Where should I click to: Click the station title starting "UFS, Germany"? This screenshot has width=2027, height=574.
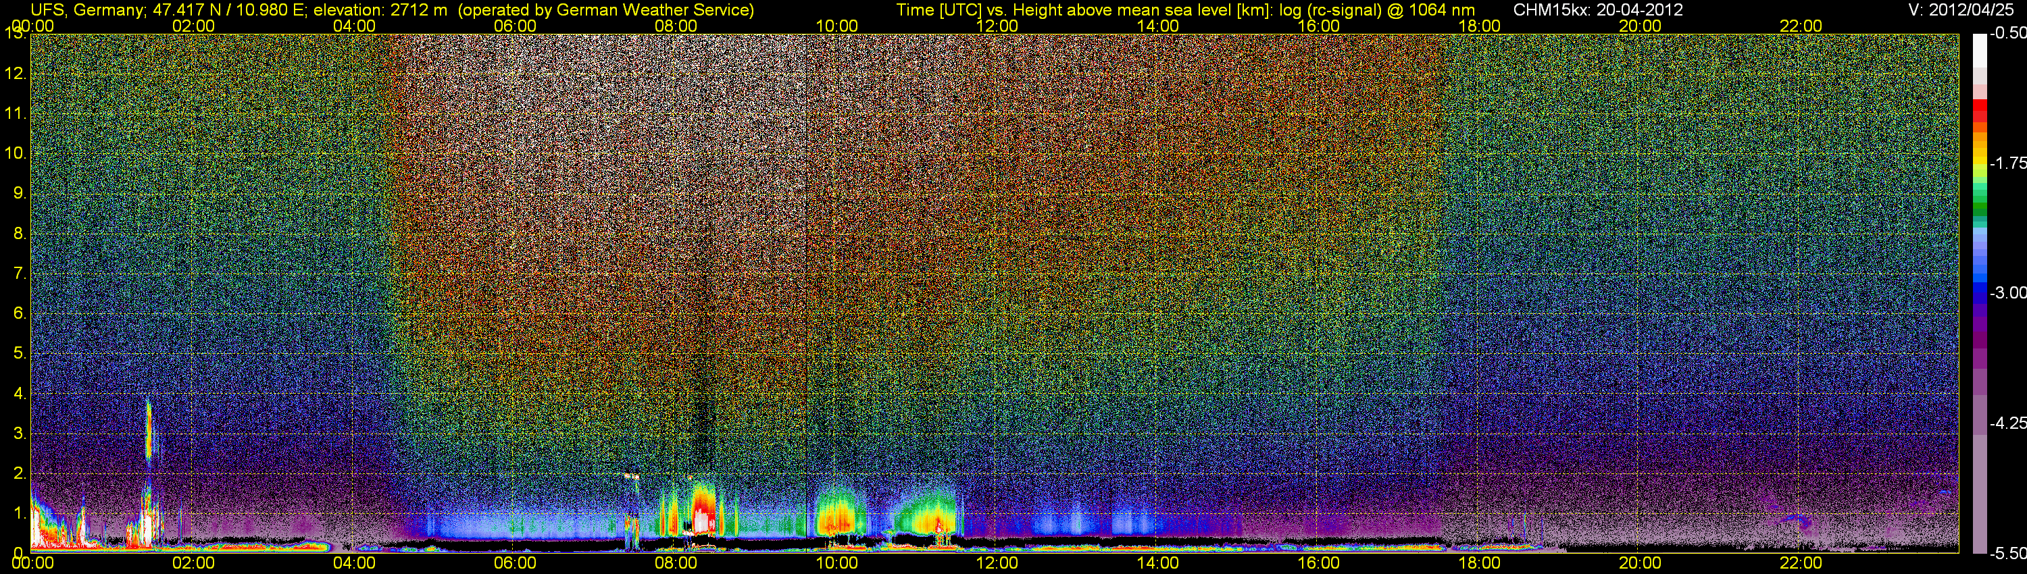[x=392, y=9]
